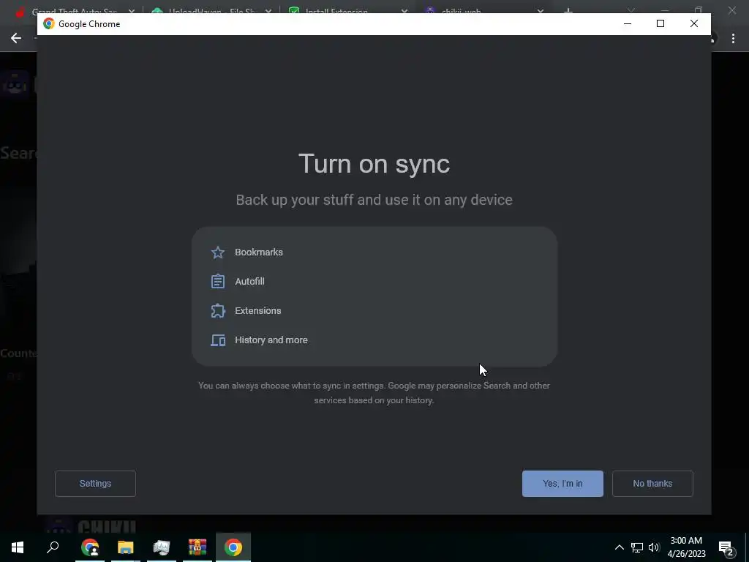Image resolution: width=749 pixels, height=562 pixels.
Task: Close the chikii web tab
Action: pos(541,10)
